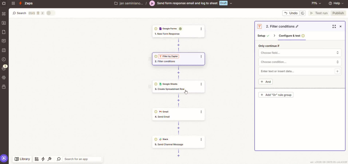Focus the Search for an app box
Image resolution: width=348 pixels, height=164 pixels.
pos(82,159)
